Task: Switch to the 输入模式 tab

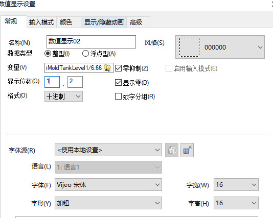Action: (41, 22)
